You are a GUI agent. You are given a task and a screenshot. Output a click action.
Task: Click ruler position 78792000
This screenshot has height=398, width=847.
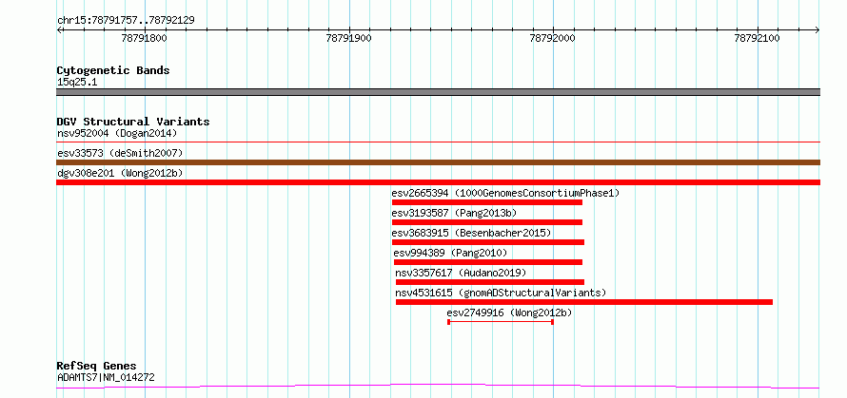[x=553, y=38]
